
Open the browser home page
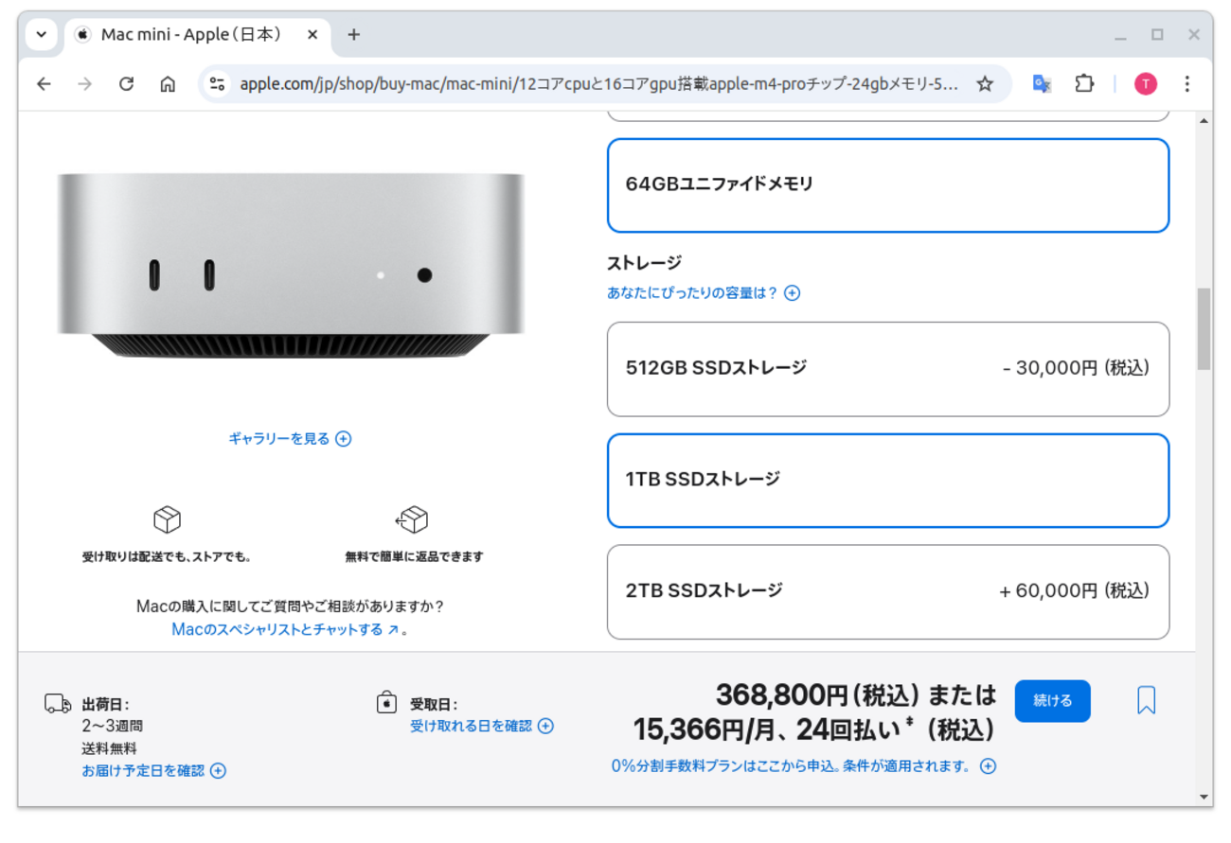168,84
